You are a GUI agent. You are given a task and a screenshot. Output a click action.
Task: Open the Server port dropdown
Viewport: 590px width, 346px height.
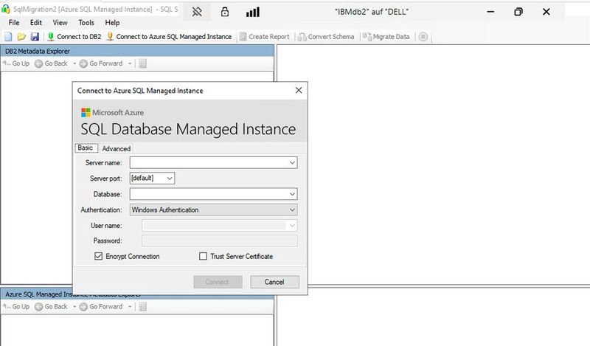[x=152, y=178]
